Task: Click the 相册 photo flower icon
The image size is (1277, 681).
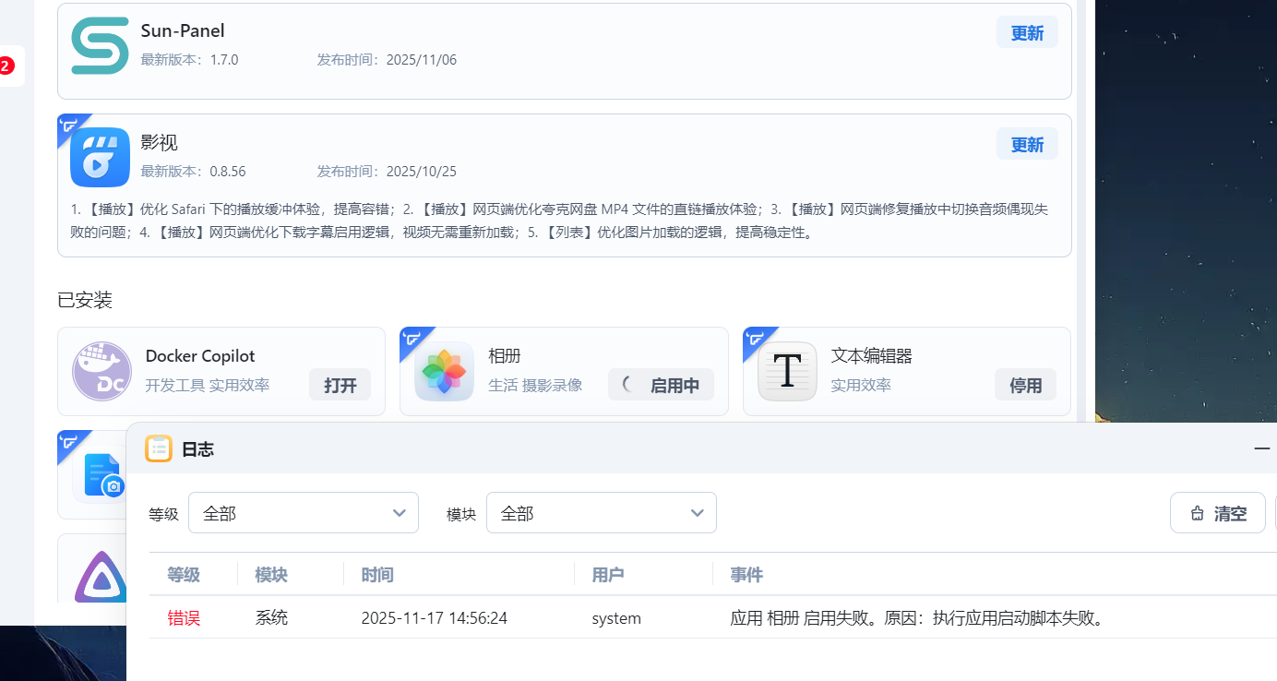Action: [x=445, y=372]
